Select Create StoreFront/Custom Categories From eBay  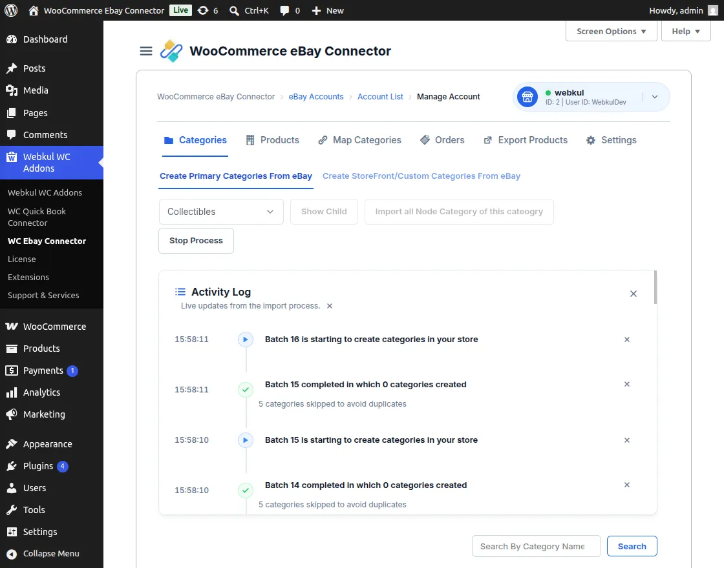coord(421,176)
